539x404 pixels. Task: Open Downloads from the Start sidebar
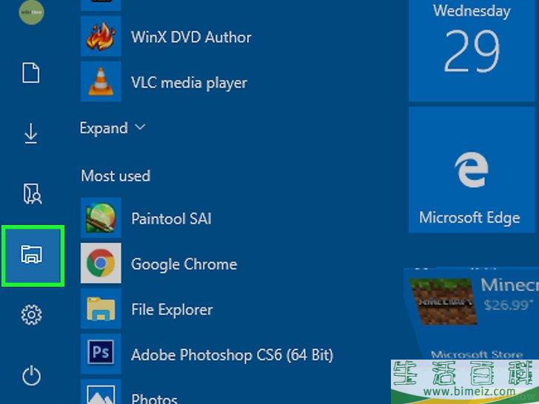tap(31, 133)
